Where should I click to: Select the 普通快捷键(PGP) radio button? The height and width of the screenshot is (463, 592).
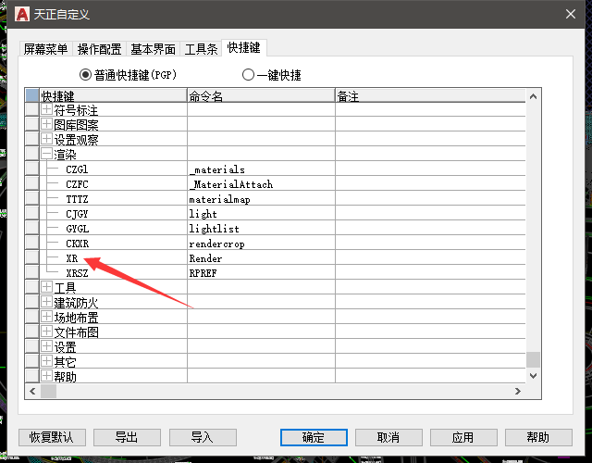(86, 75)
